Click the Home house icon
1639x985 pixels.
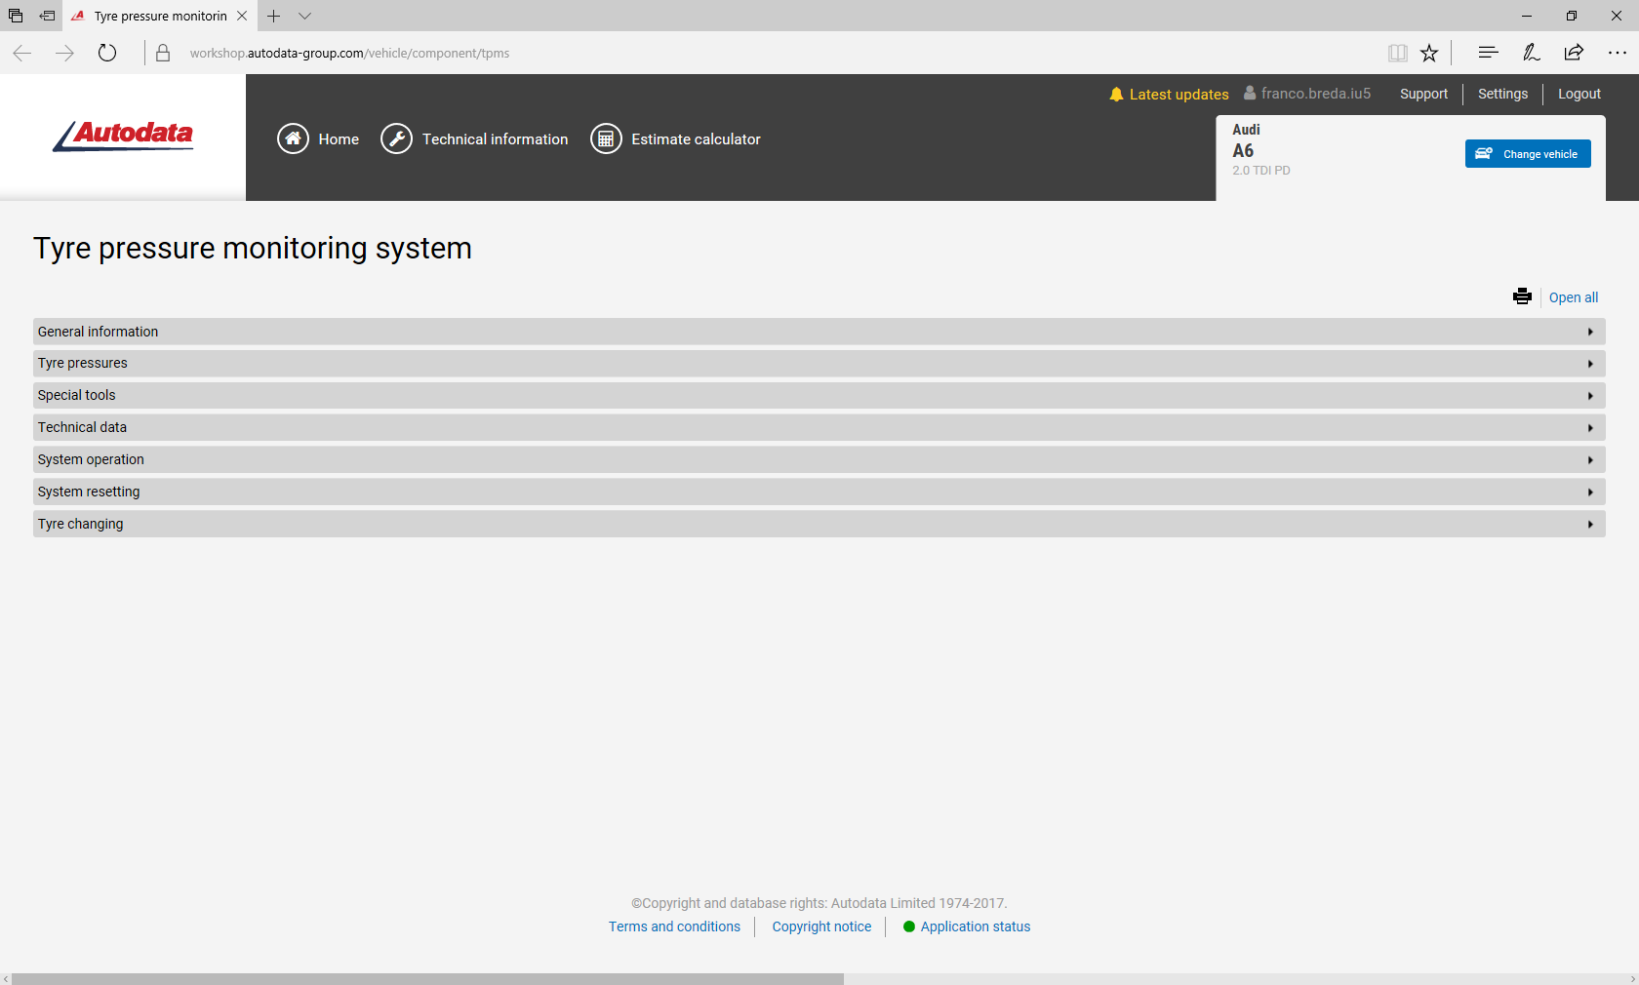point(293,139)
